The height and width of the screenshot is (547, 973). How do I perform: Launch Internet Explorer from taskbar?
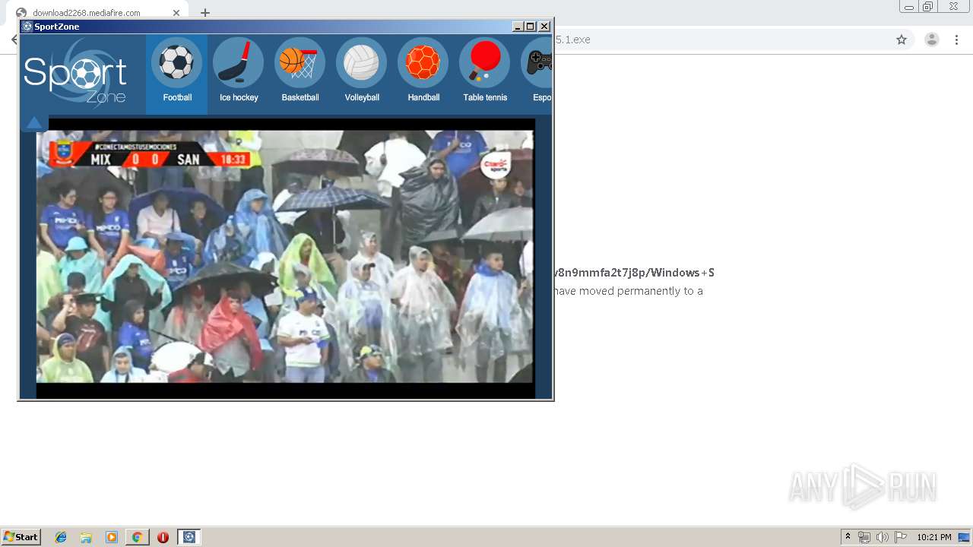[x=61, y=537]
